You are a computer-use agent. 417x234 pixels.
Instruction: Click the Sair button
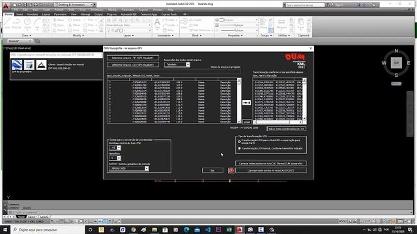(212, 170)
